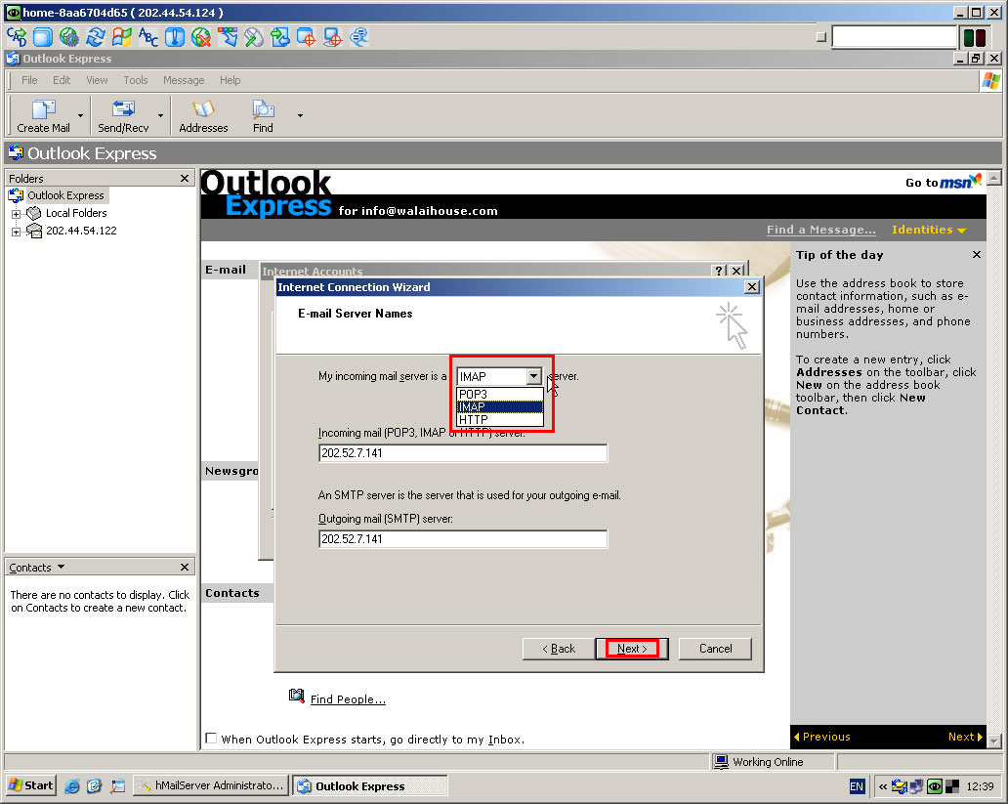Launch Internet Explorer from quick launch
This screenshot has height=804, width=1008.
tap(72, 786)
